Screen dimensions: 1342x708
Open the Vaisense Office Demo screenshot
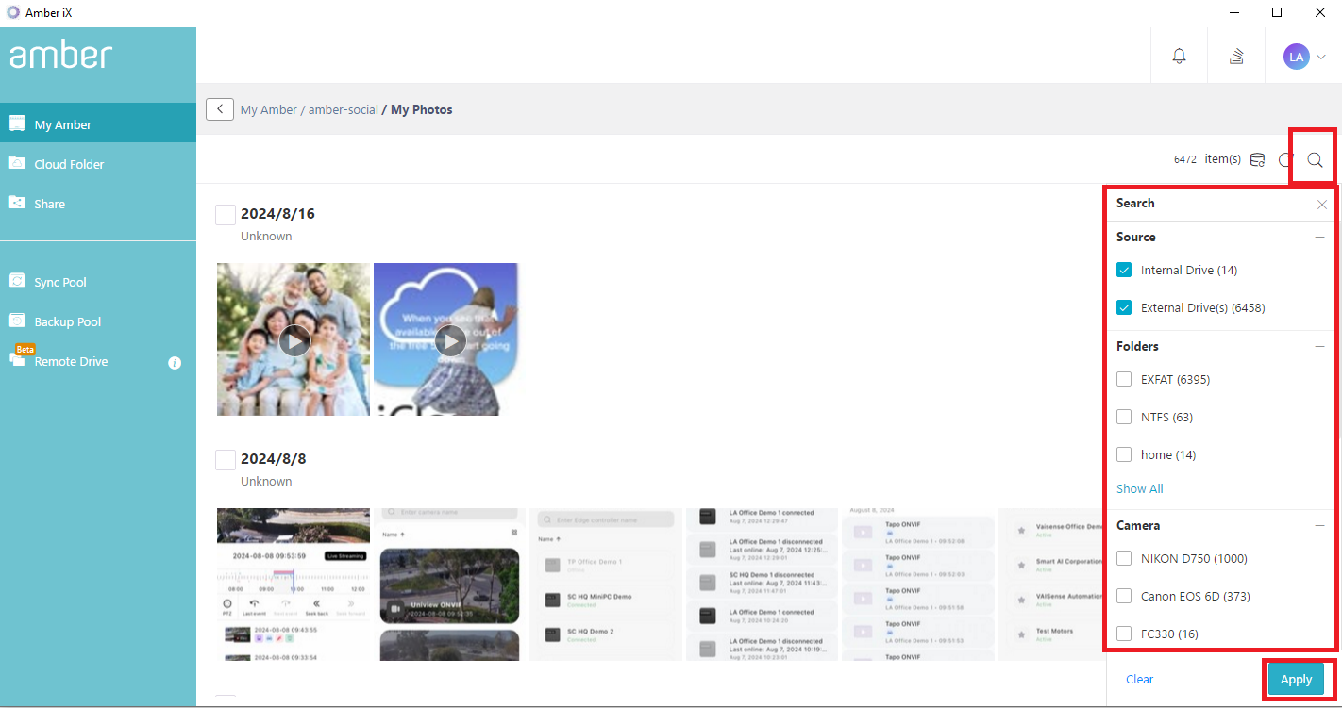point(1052,585)
